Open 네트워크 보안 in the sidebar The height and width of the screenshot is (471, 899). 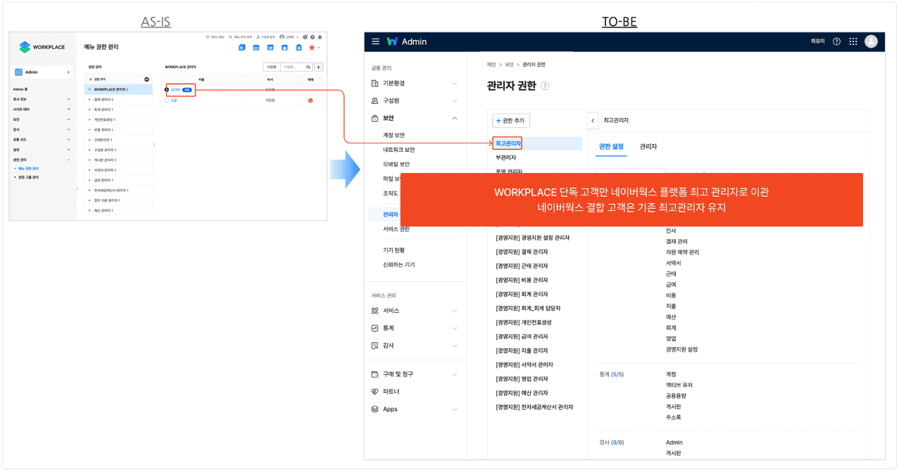pyautogui.click(x=398, y=150)
